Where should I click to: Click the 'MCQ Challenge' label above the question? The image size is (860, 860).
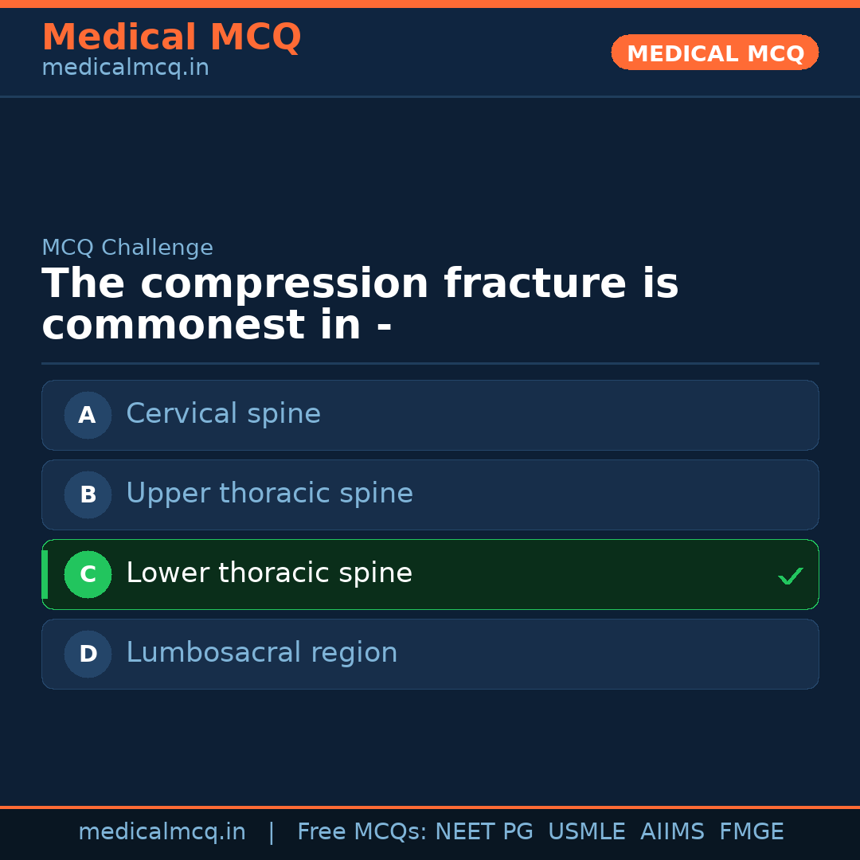pos(127,248)
